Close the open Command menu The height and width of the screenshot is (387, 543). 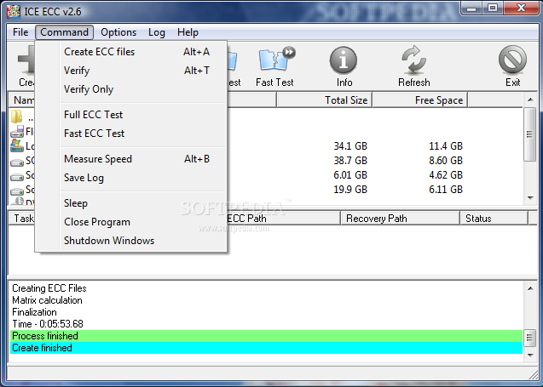point(64,32)
